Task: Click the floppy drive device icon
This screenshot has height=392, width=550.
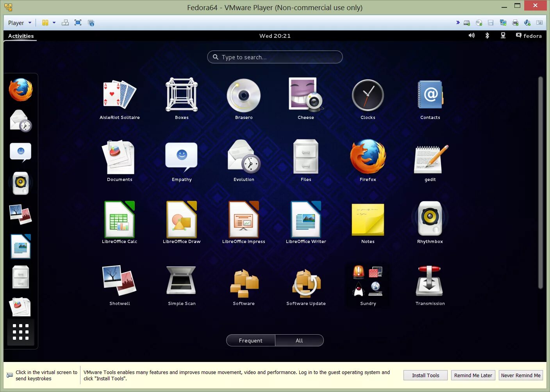Action: [x=491, y=23]
